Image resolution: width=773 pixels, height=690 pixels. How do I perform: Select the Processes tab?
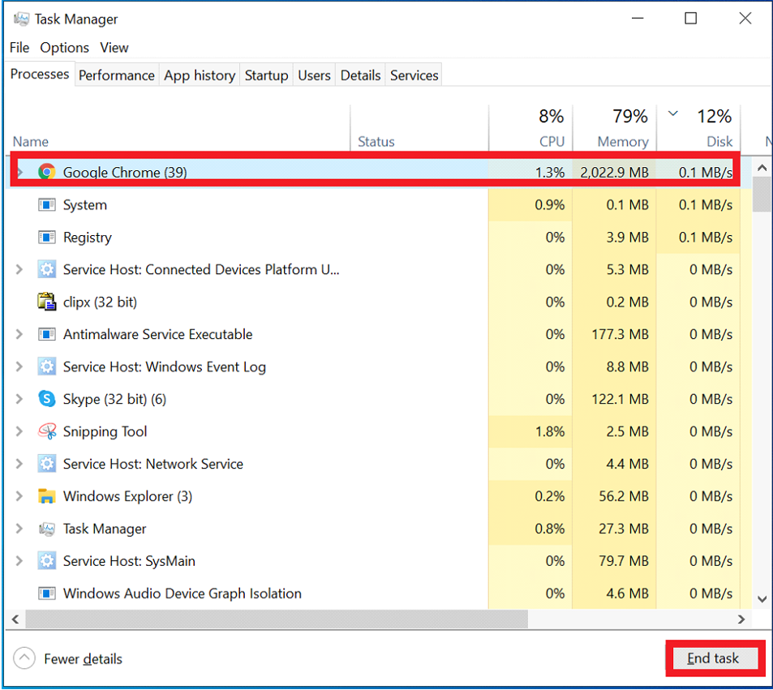tap(40, 74)
